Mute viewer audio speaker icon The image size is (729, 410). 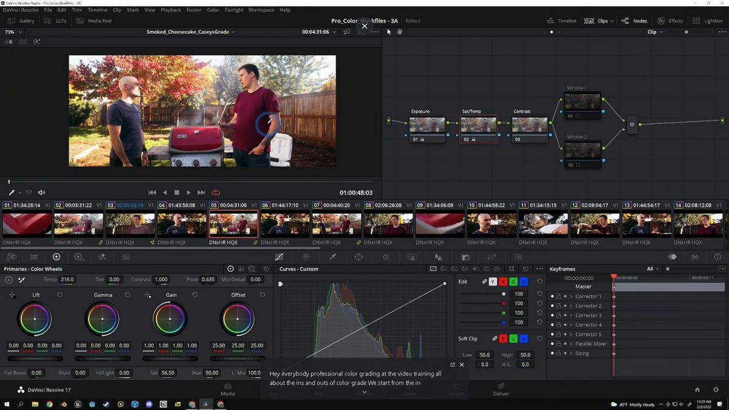point(42,193)
